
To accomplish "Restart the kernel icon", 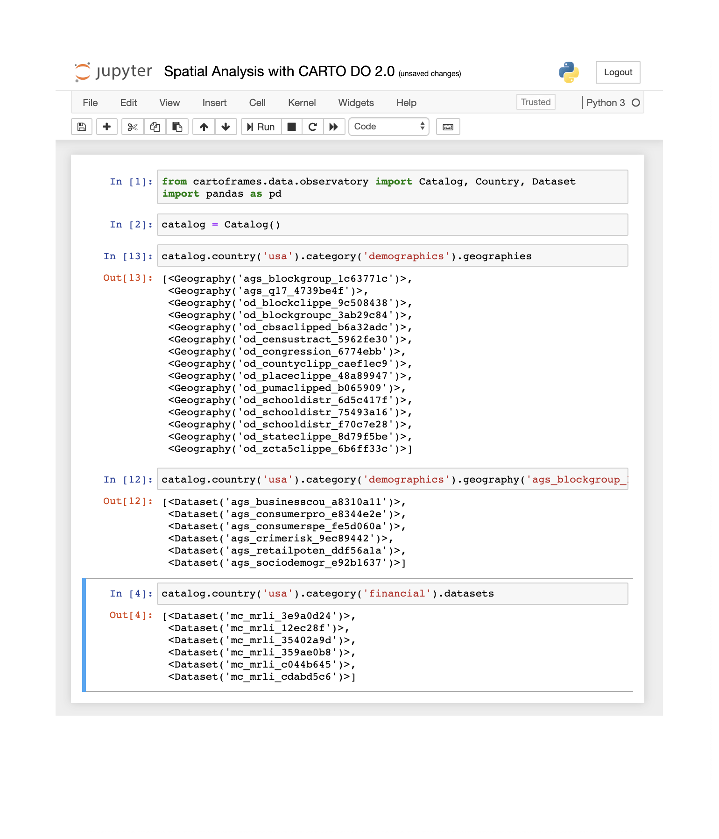I will click(313, 127).
